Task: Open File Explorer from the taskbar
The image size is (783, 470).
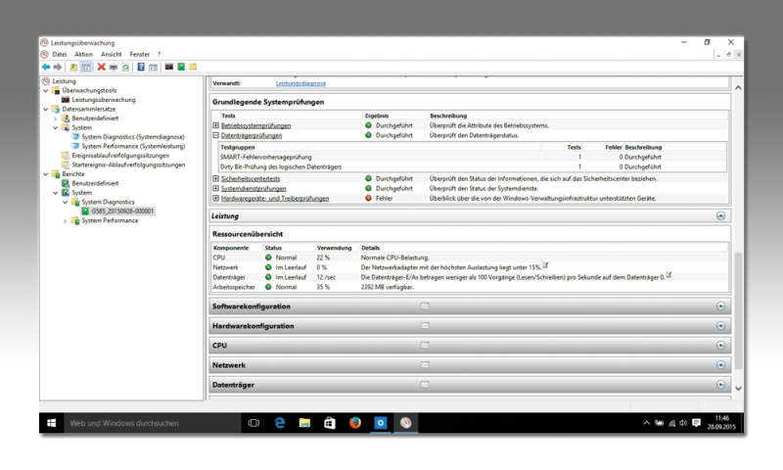Action: point(304,423)
